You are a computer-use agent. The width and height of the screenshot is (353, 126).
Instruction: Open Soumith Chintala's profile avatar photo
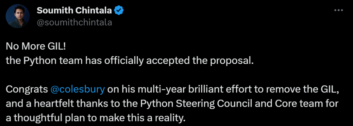pyautogui.click(x=18, y=16)
